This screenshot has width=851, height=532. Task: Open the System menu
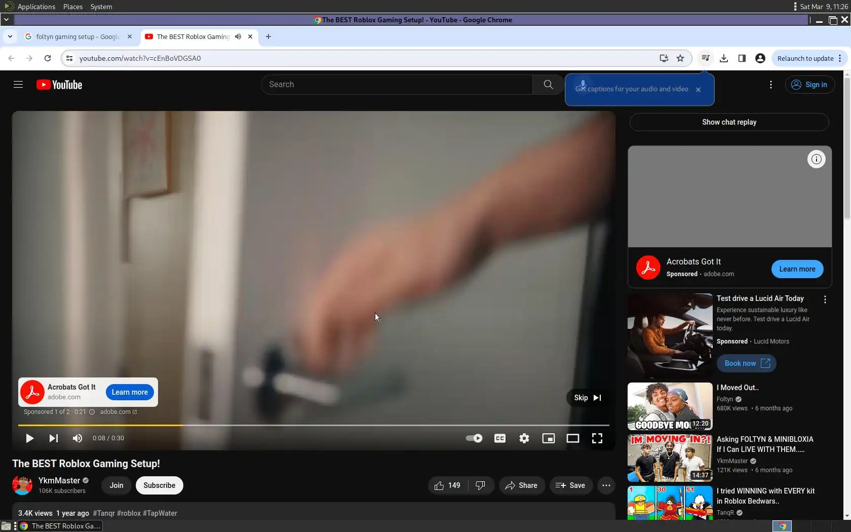101,7
